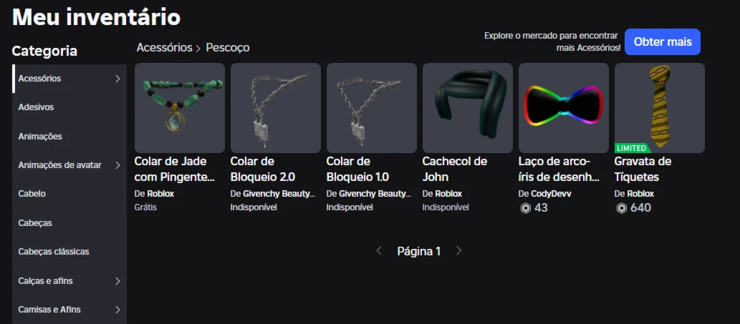This screenshot has height=324, width=740.
Task: Expand the Acessórios category chevron
Action: coord(118,79)
